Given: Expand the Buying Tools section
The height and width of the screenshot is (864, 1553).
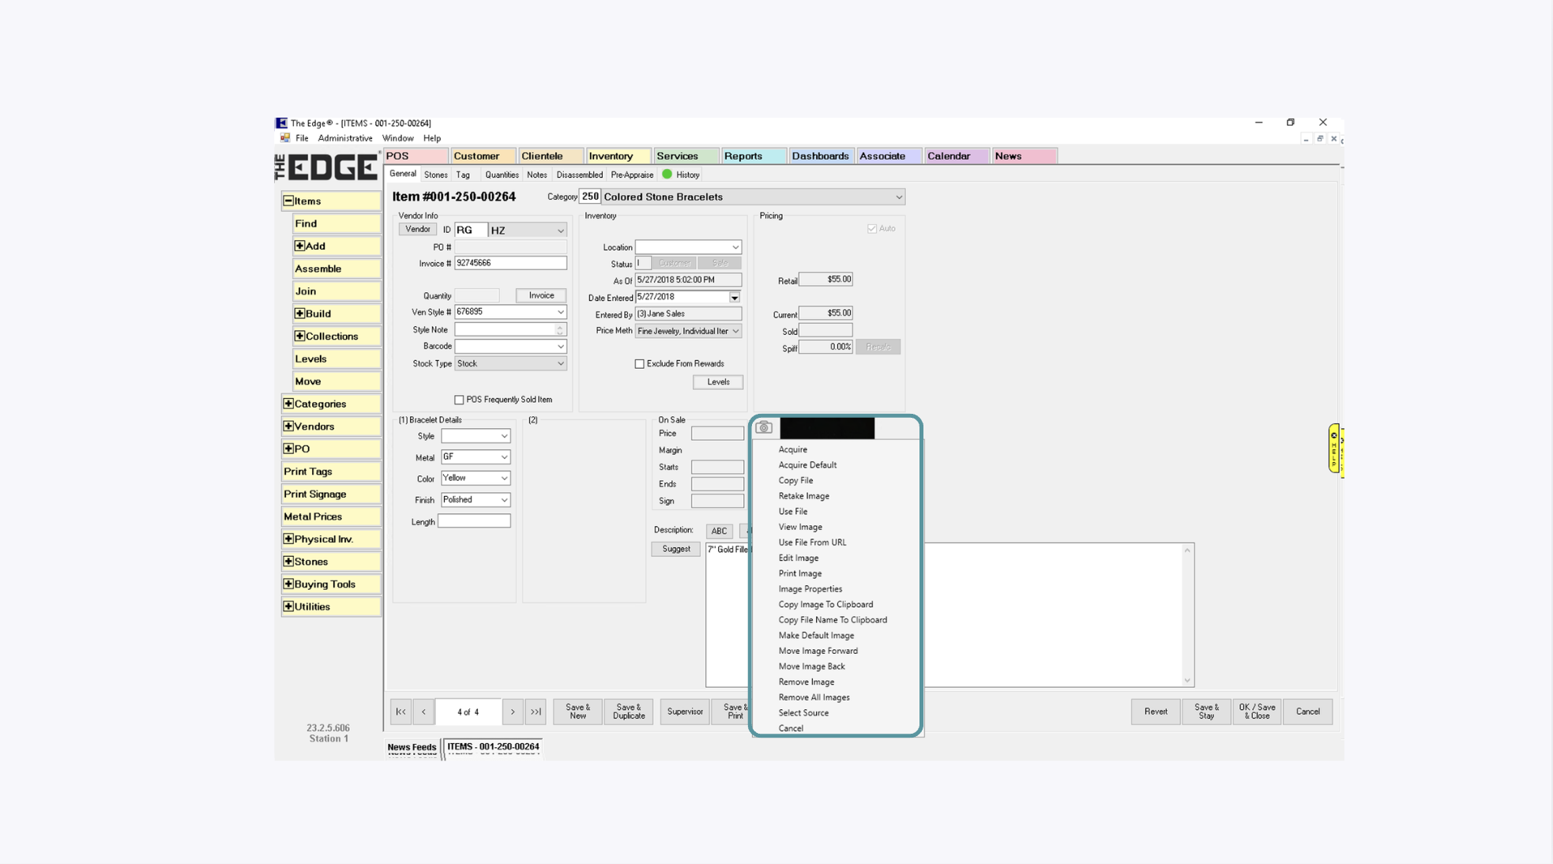Looking at the screenshot, I should coord(288,584).
